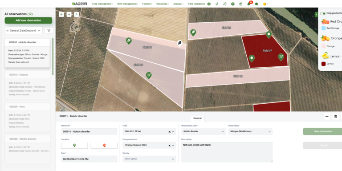Click the AGRIVI logo
The image size is (342, 171).
[x=80, y=4]
